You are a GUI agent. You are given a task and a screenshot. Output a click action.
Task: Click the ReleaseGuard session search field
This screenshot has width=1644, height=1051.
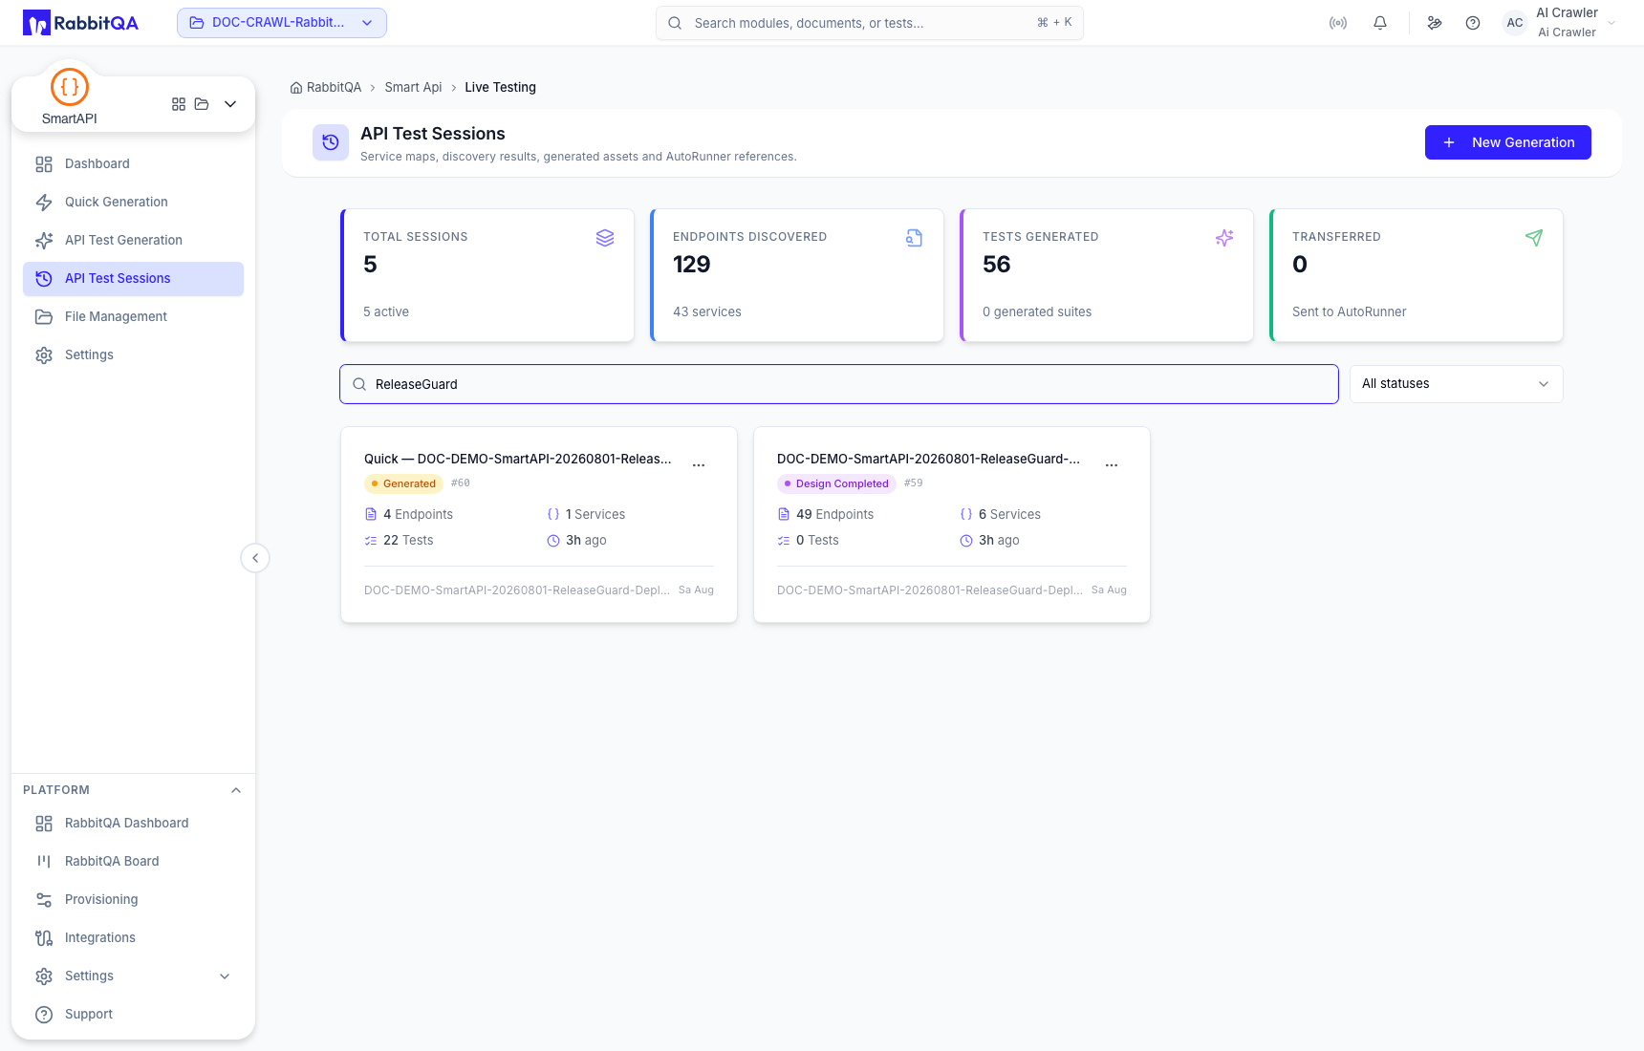(x=839, y=384)
